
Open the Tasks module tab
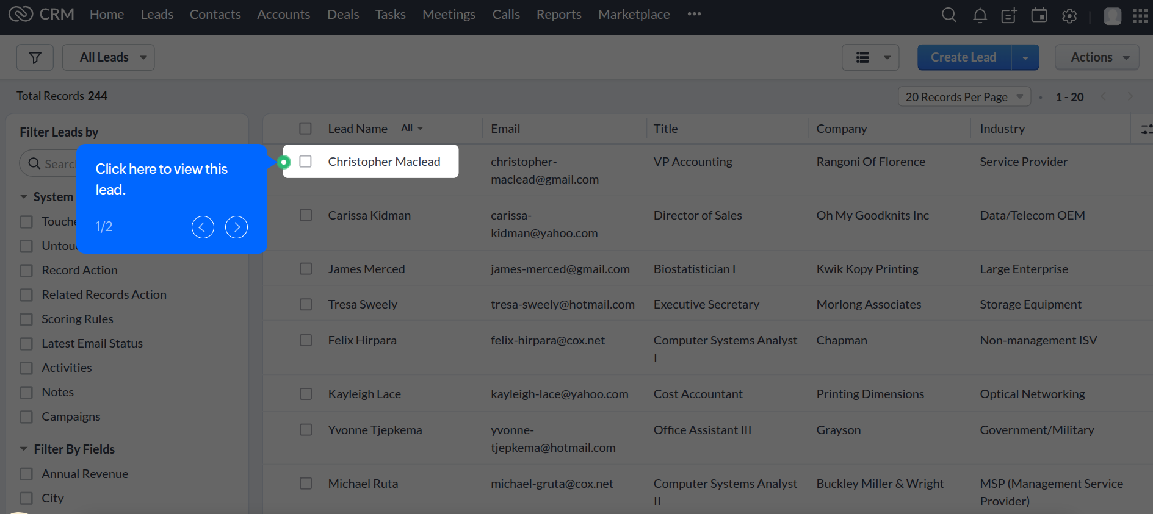point(391,14)
